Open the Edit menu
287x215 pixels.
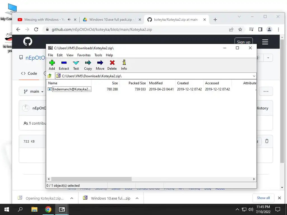(60, 55)
